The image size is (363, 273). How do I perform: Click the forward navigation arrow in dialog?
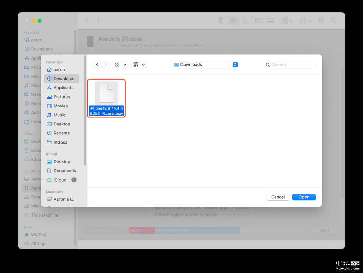tap(106, 65)
